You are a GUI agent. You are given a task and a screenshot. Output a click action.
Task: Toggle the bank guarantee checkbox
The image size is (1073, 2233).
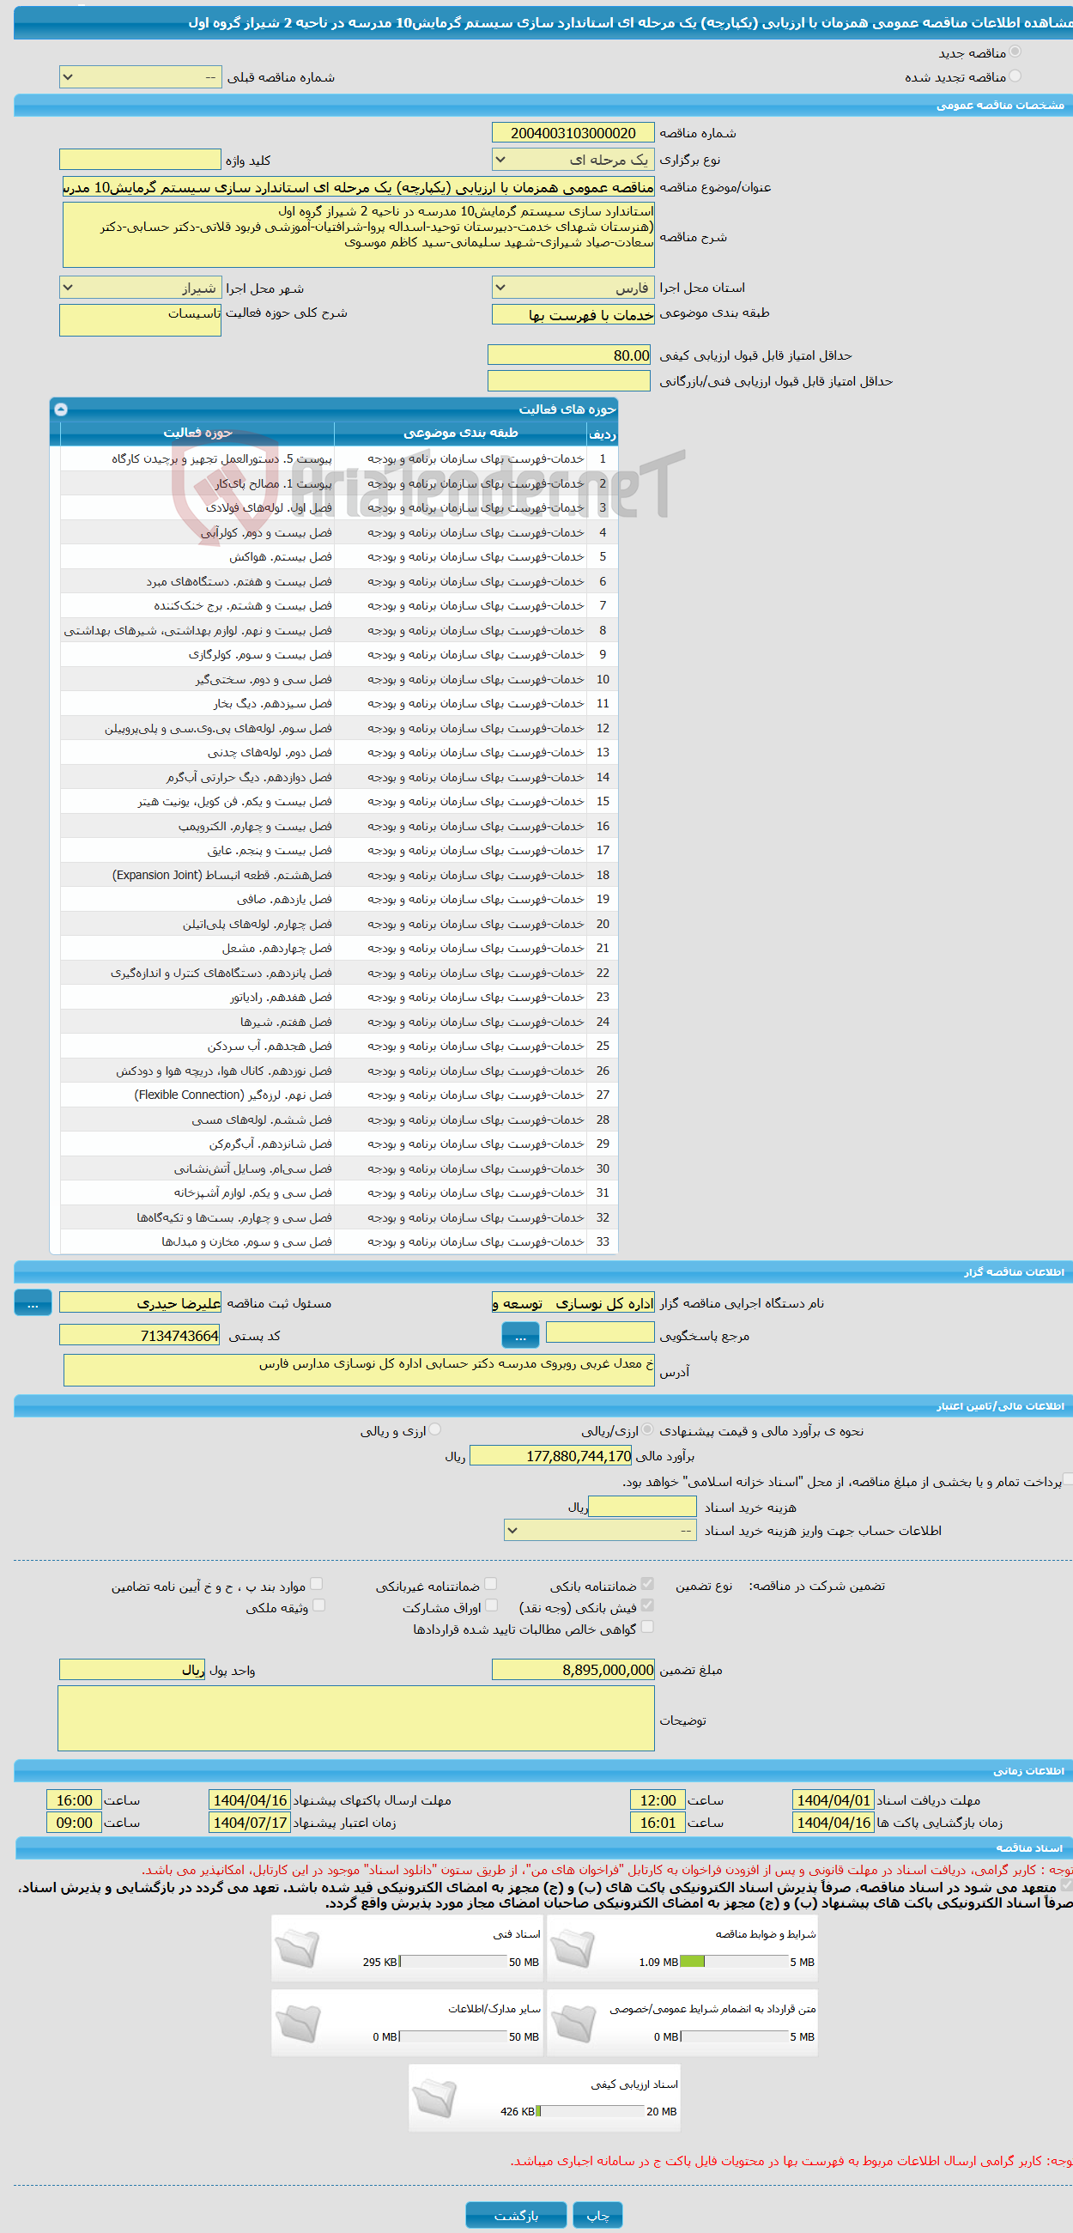coord(647,1584)
